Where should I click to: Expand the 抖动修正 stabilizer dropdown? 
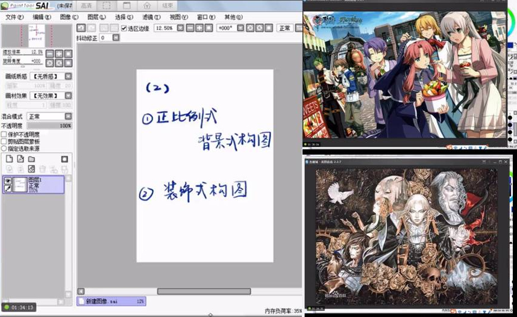pyautogui.click(x=116, y=37)
